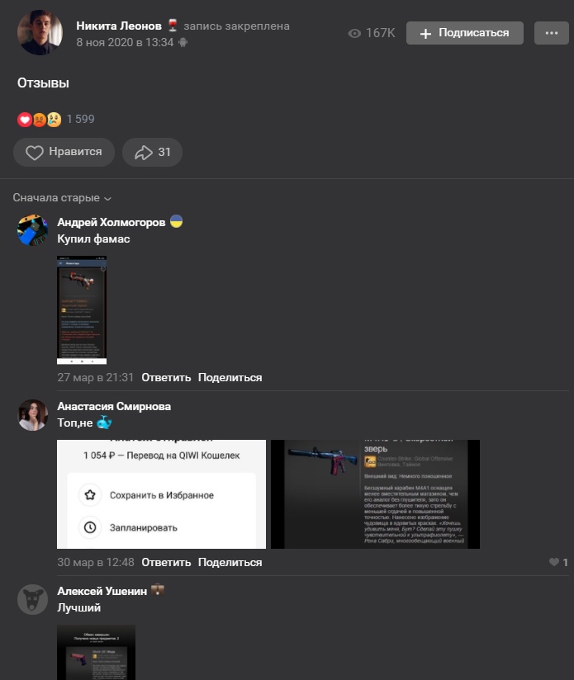
Task: Toggle like with the Нравится button
Action: [64, 152]
